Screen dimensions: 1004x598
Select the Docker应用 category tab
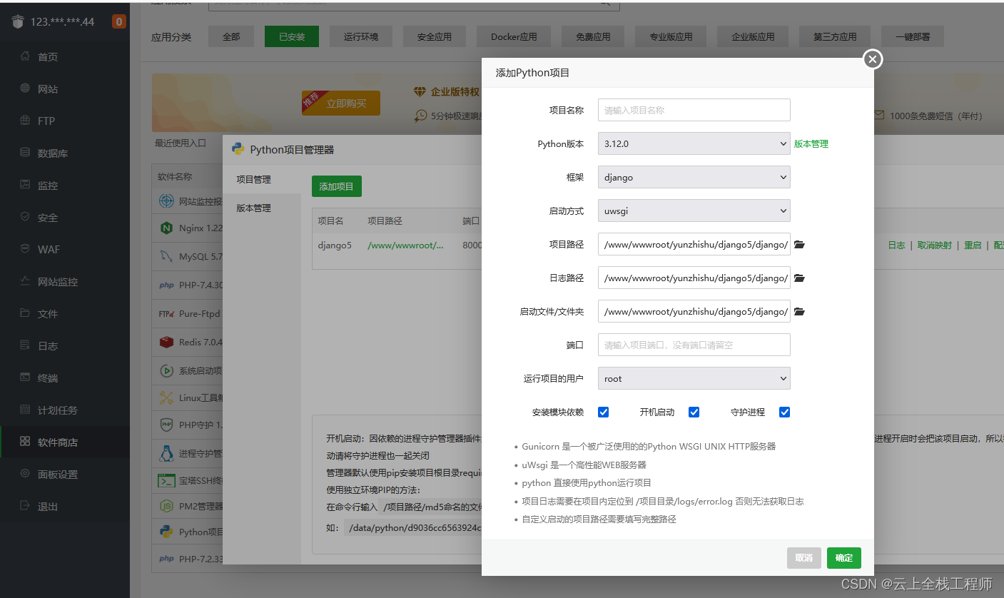514,36
